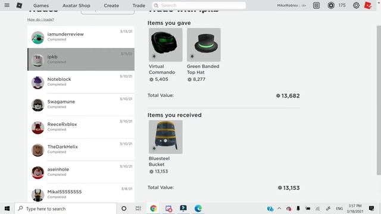View the 175 Robux balance

coord(342,5)
